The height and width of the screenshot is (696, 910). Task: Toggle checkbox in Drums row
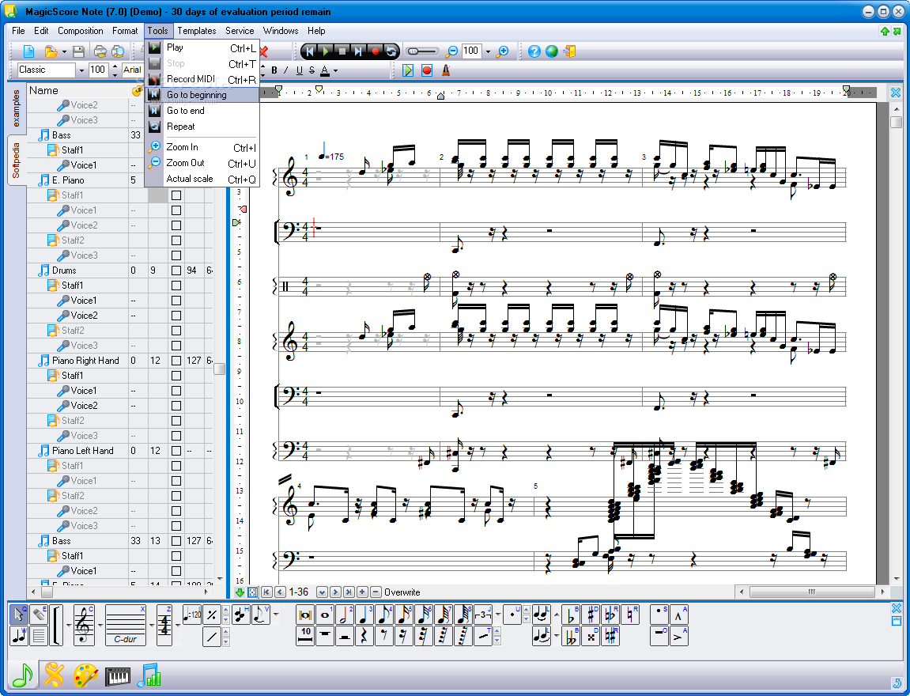pyautogui.click(x=176, y=270)
